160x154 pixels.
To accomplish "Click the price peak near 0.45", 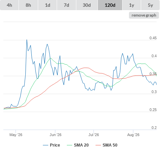I will point(27,40).
